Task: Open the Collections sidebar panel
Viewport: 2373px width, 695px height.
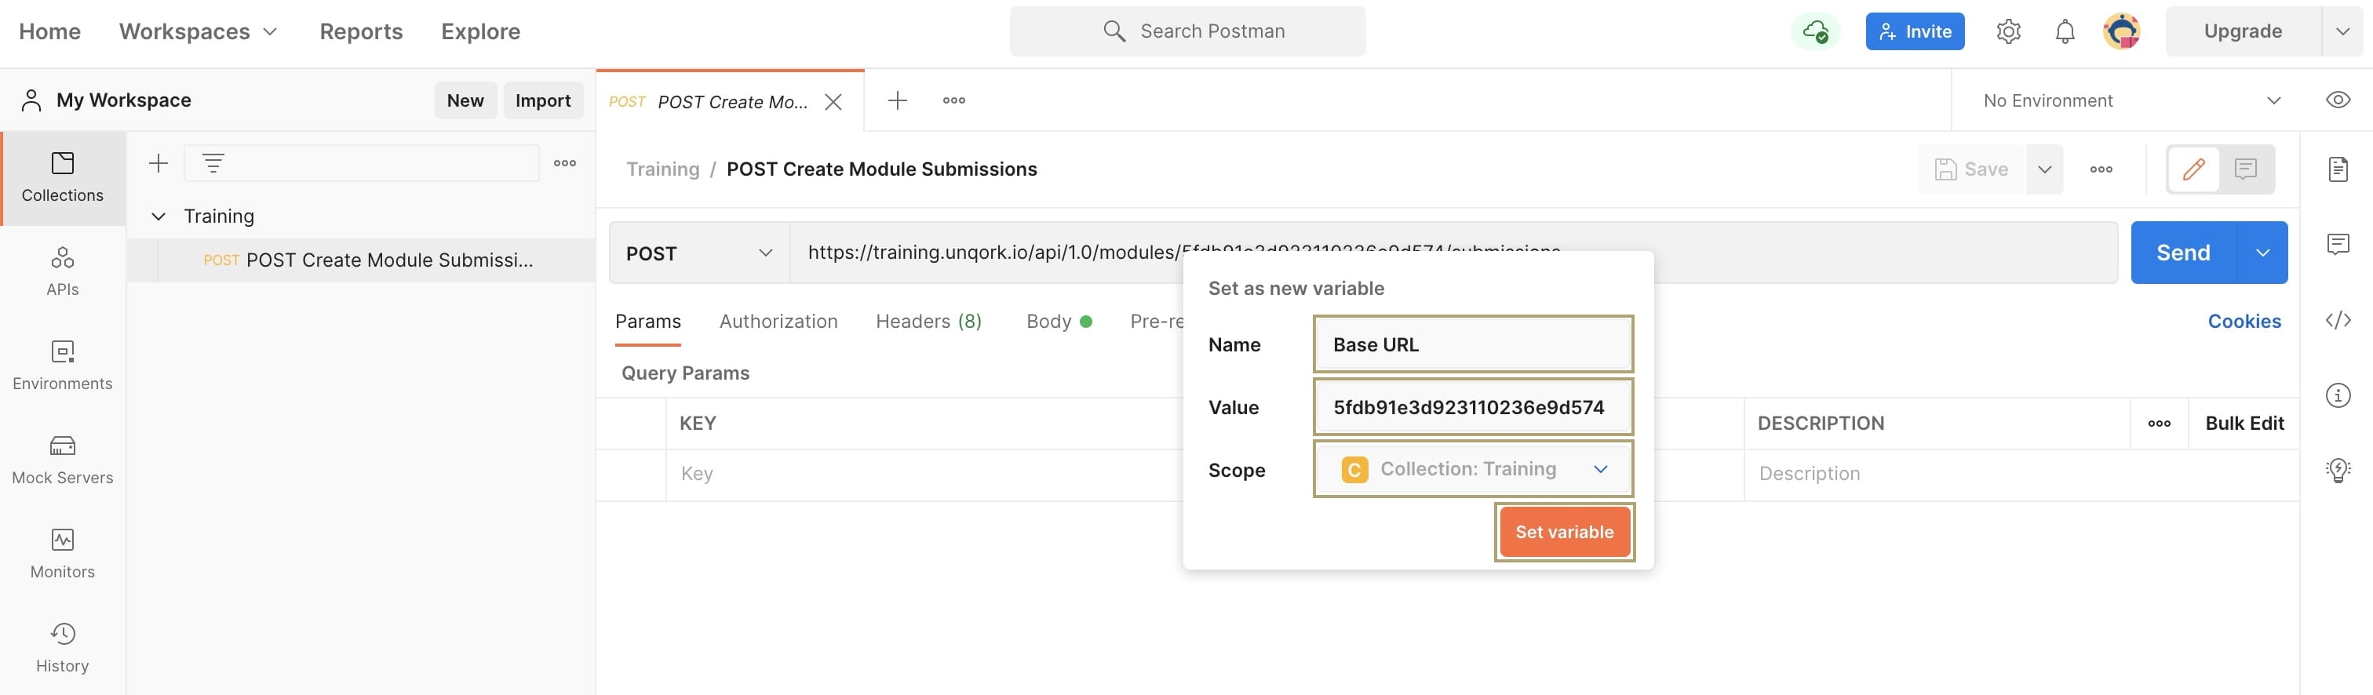Action: tap(63, 177)
